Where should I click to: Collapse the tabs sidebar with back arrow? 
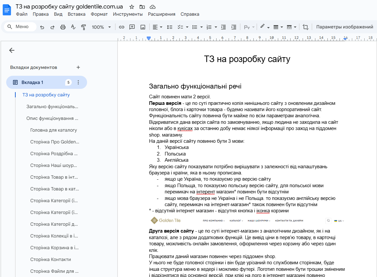tap(12, 50)
